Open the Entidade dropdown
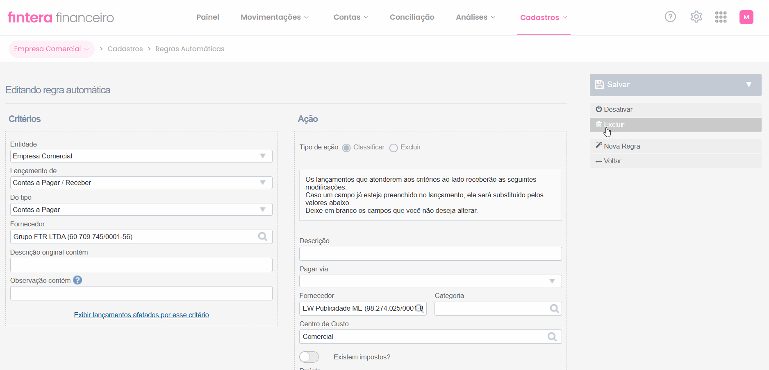This screenshot has height=370, width=769. pos(141,156)
